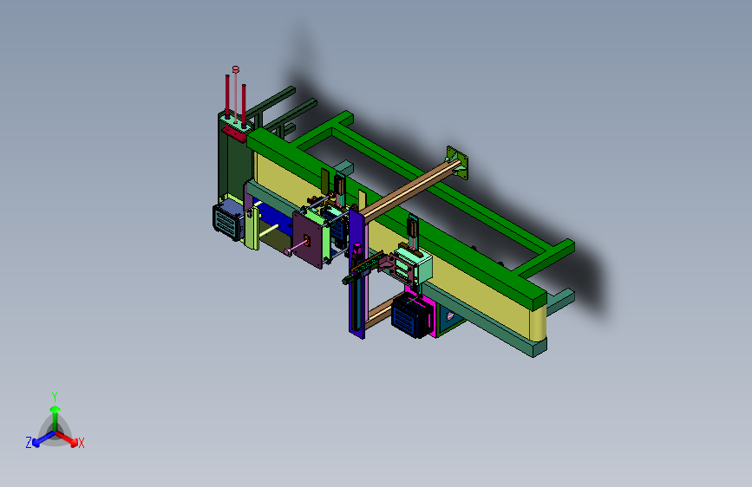Select the maroon square plate with center hole
The width and height of the screenshot is (752, 487).
(308, 239)
